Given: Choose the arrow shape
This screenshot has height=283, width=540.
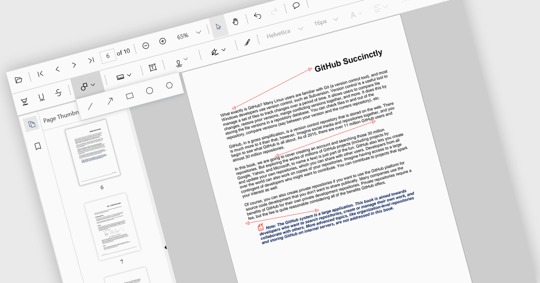Looking at the screenshot, I should (110, 101).
